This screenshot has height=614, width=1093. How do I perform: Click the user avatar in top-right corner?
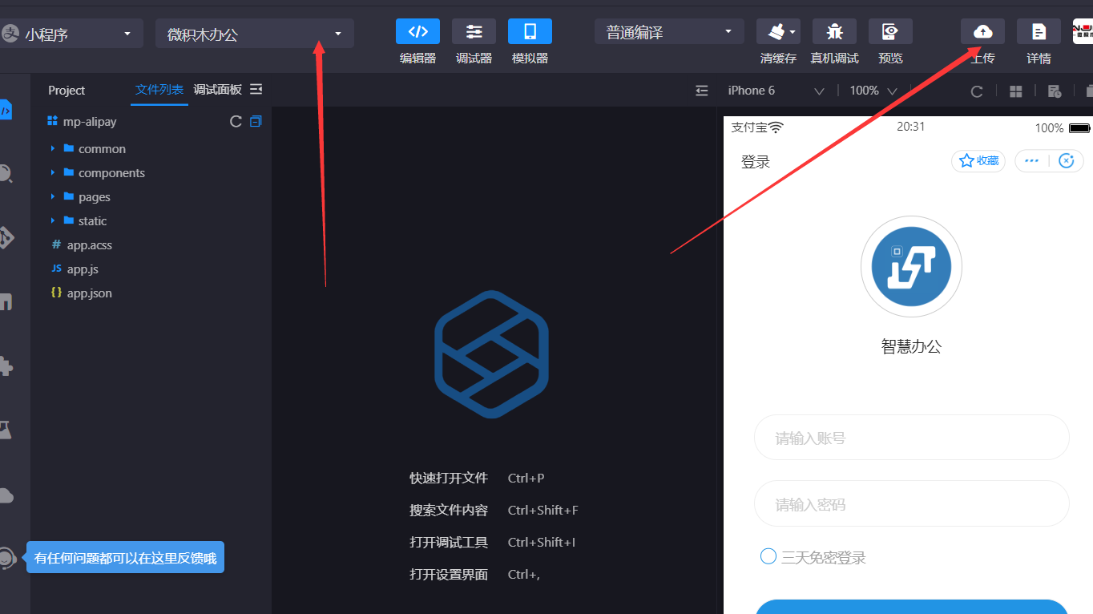(x=1083, y=31)
